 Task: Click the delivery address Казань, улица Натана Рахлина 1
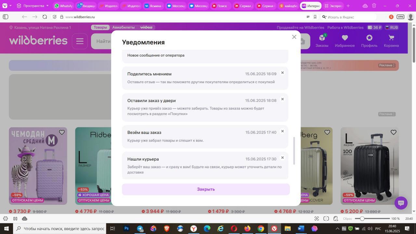click(x=40, y=28)
